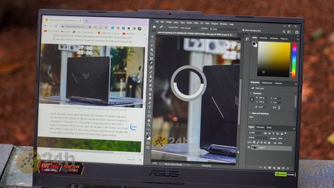Select the Zoom tool in the toolbar
Image resolution: width=334 pixels, height=188 pixels.
point(148,125)
